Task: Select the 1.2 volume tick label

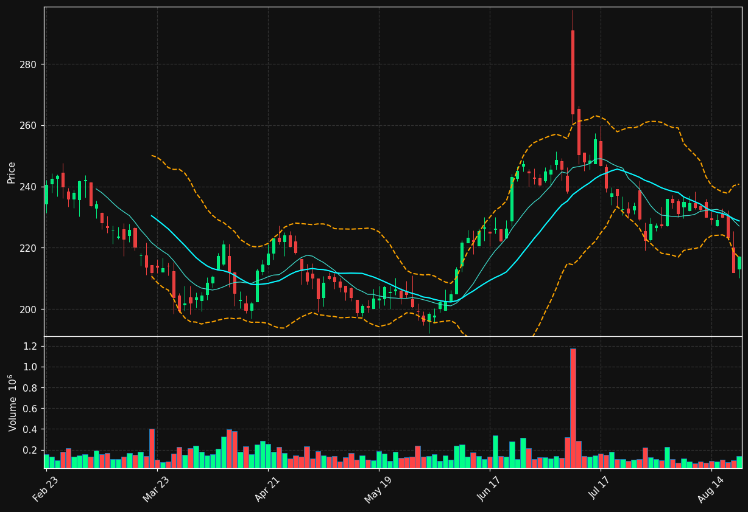Action: tap(31, 346)
